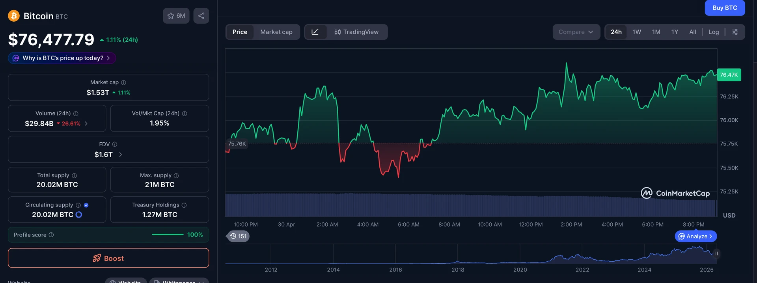Click the 75.76K open price marker
Viewport: 757px width, 283px height.
point(237,144)
